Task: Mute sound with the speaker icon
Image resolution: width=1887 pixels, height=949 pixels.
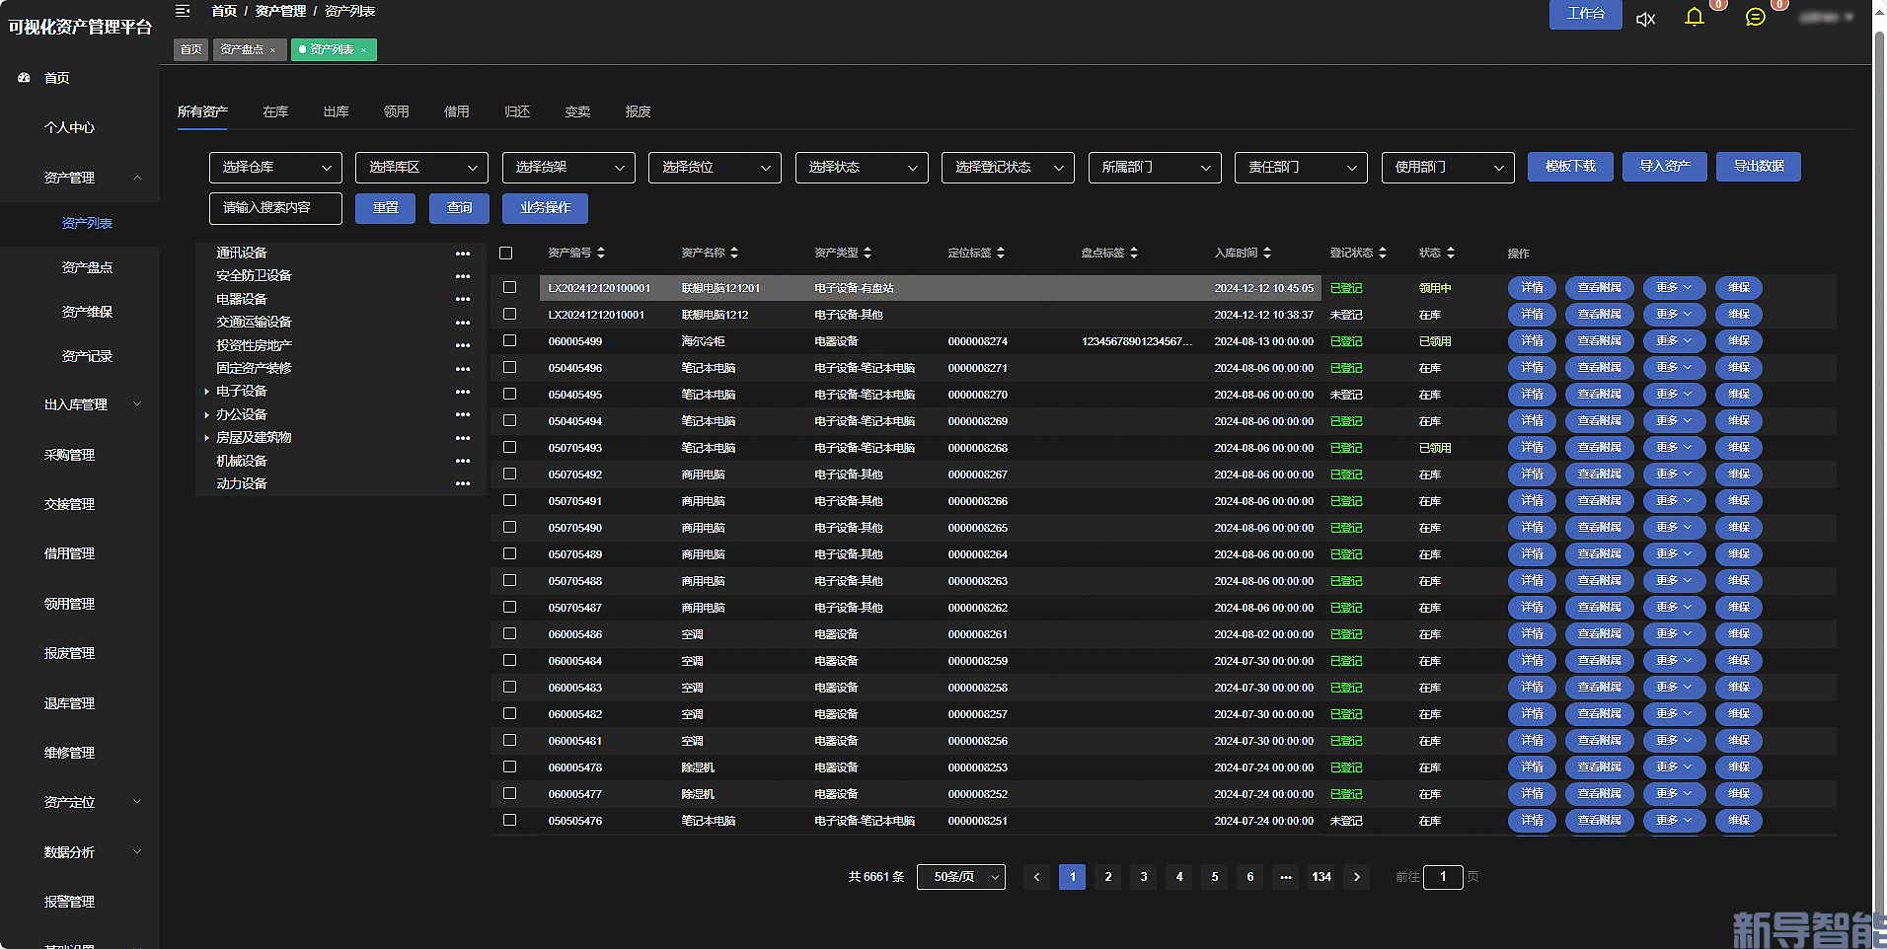Action: pos(1645,19)
